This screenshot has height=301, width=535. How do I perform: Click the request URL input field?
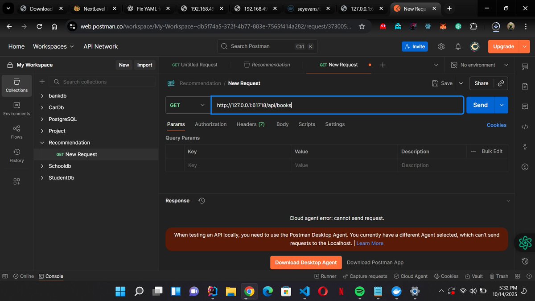[x=337, y=105]
